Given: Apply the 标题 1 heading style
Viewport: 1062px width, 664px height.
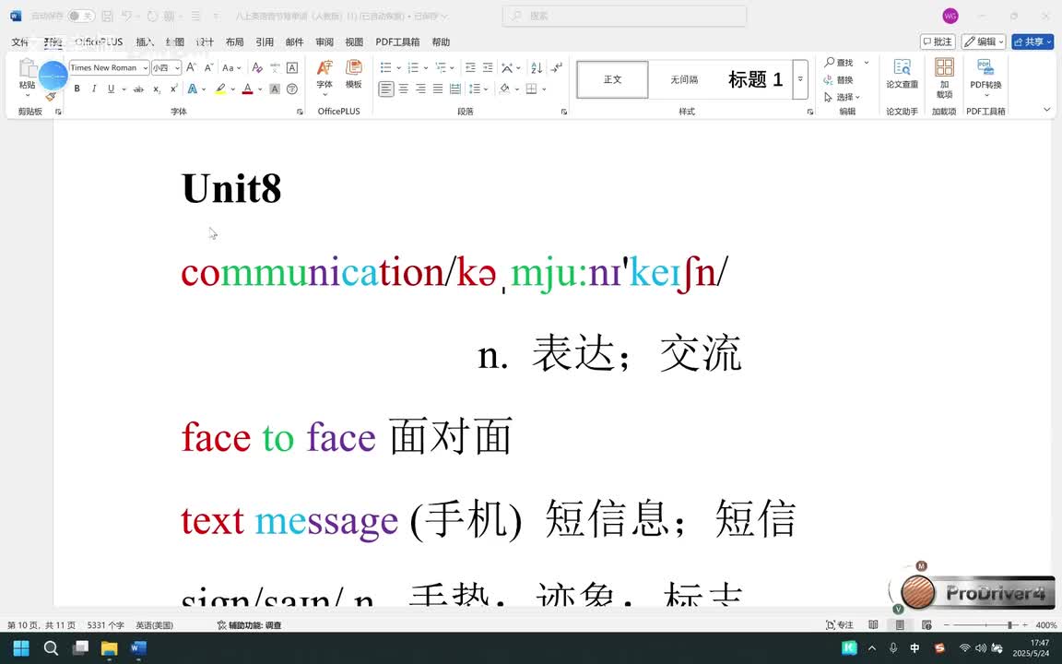Looking at the screenshot, I should [755, 79].
